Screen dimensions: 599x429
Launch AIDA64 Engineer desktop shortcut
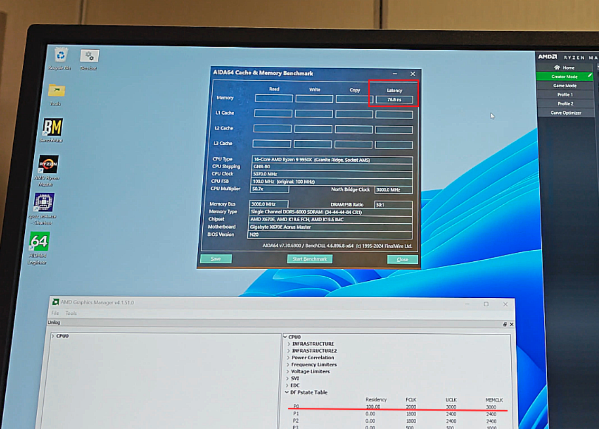tap(39, 242)
